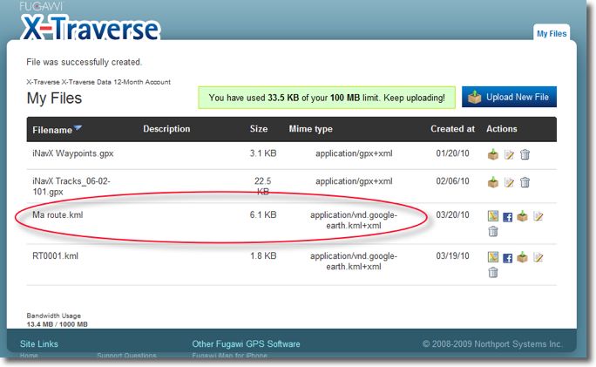
Task: Click the 'File was successfully created' message
Action: point(84,62)
